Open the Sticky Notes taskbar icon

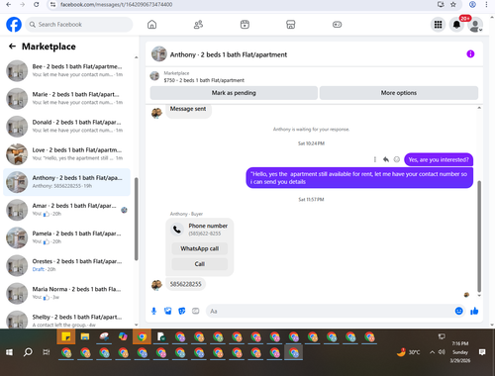[x=66, y=336]
